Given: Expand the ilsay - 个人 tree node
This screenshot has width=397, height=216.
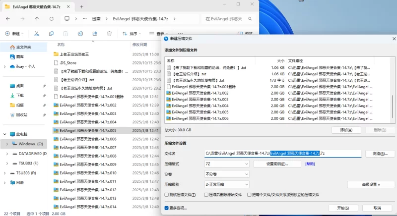Looking at the screenshot, I should click(4, 66).
